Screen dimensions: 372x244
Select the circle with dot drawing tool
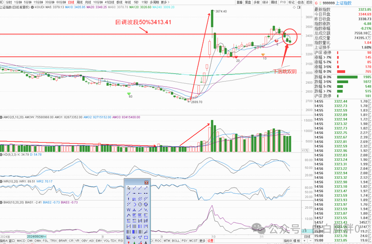coord(140,204)
